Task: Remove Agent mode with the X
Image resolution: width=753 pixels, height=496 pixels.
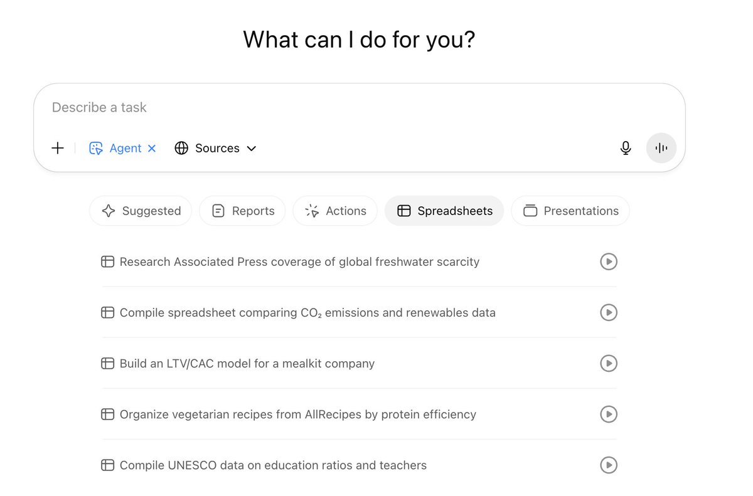Action: tap(152, 149)
